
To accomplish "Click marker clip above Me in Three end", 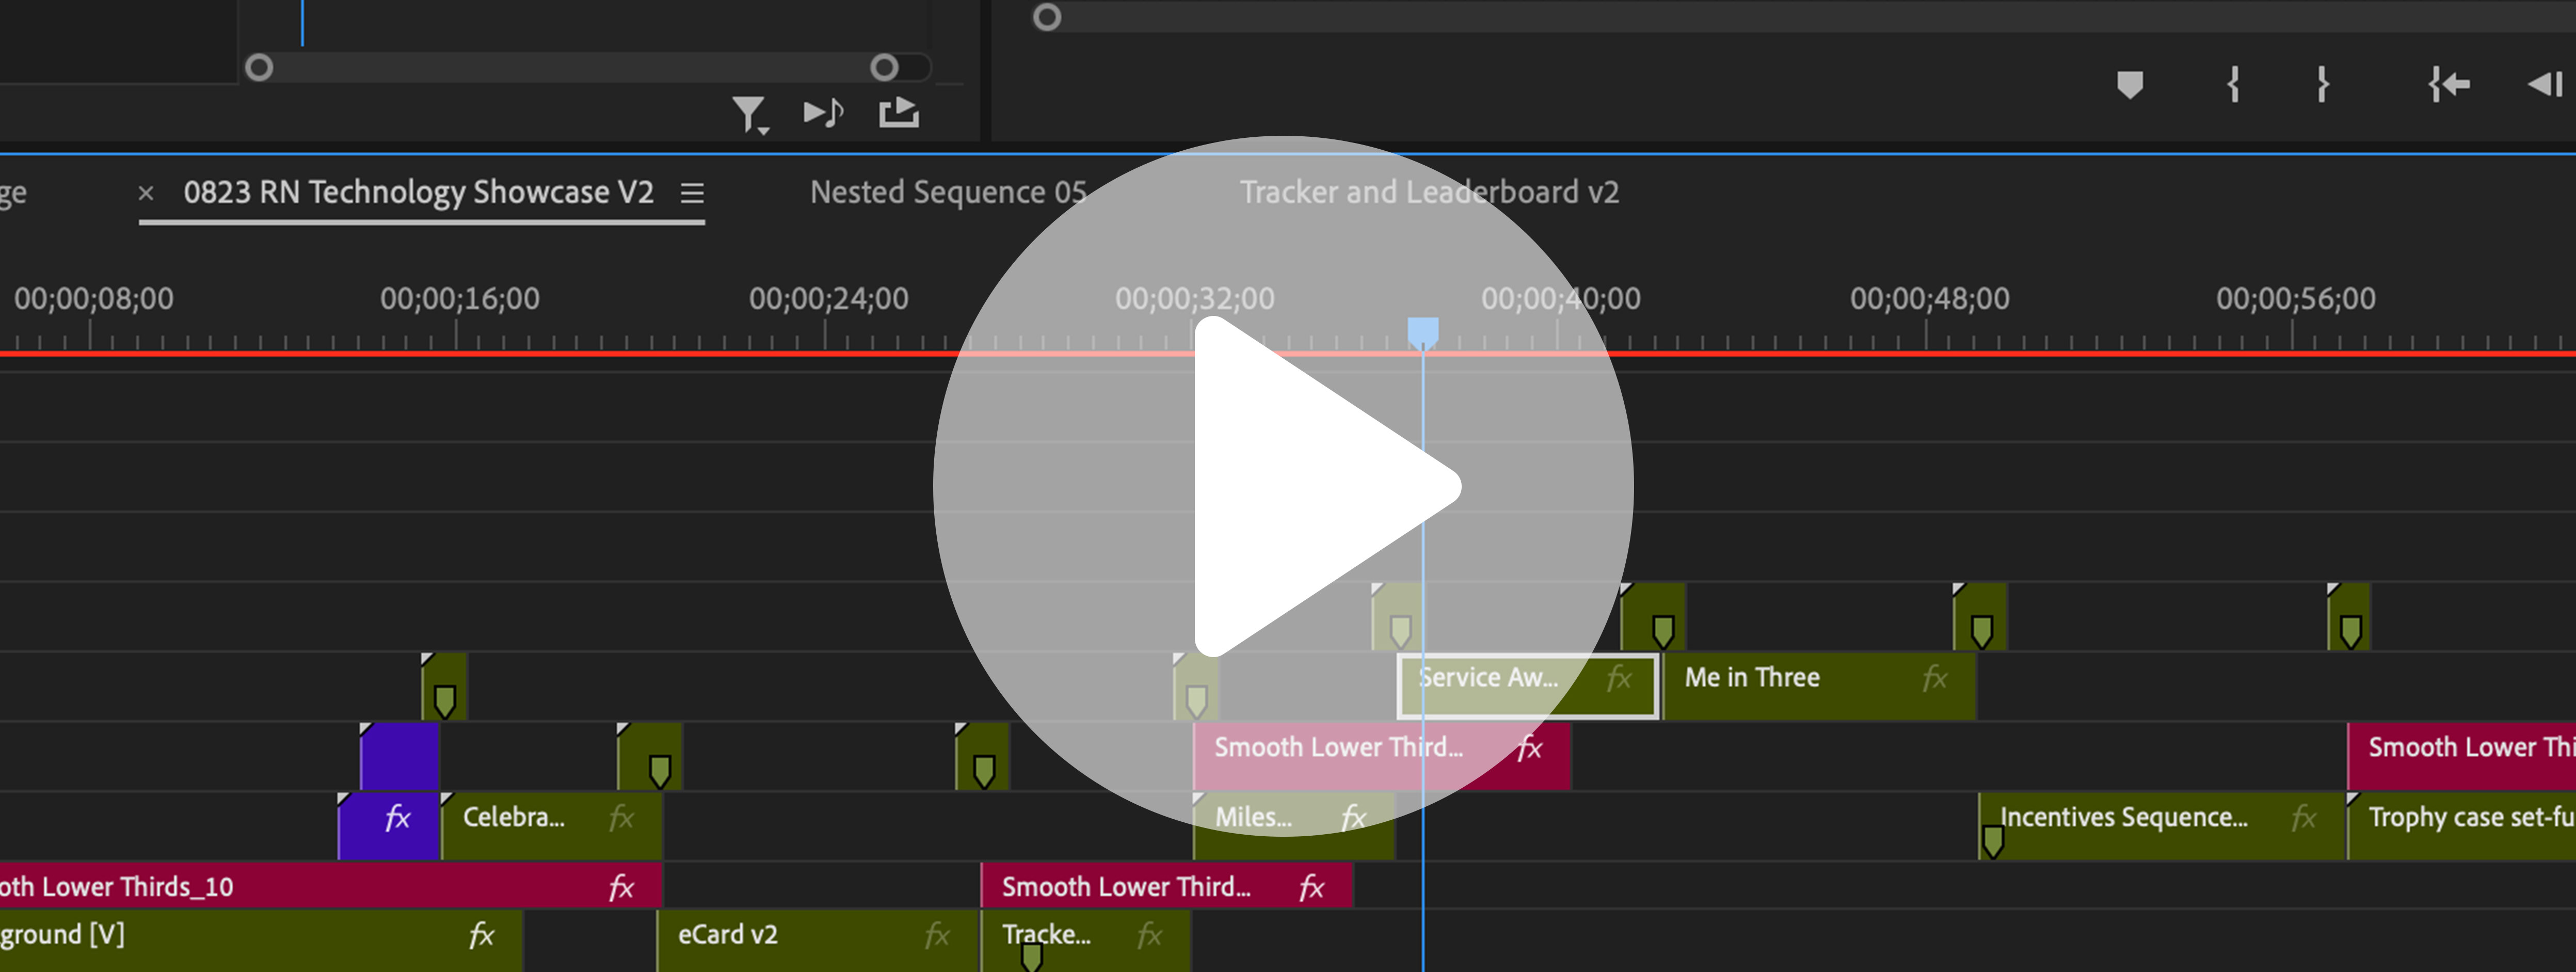I will (x=1980, y=617).
